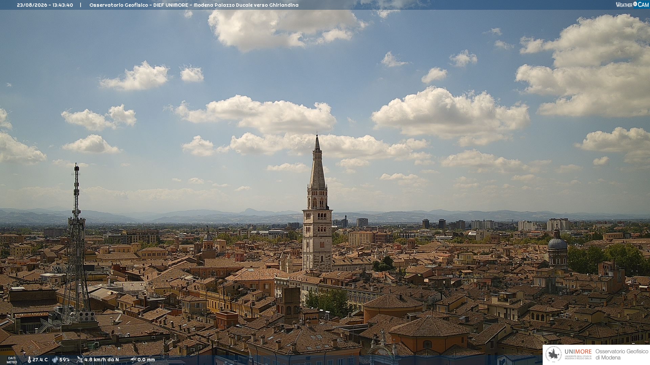Click the wind anemometer icon
This screenshot has width=650, height=365.
pos(80,360)
